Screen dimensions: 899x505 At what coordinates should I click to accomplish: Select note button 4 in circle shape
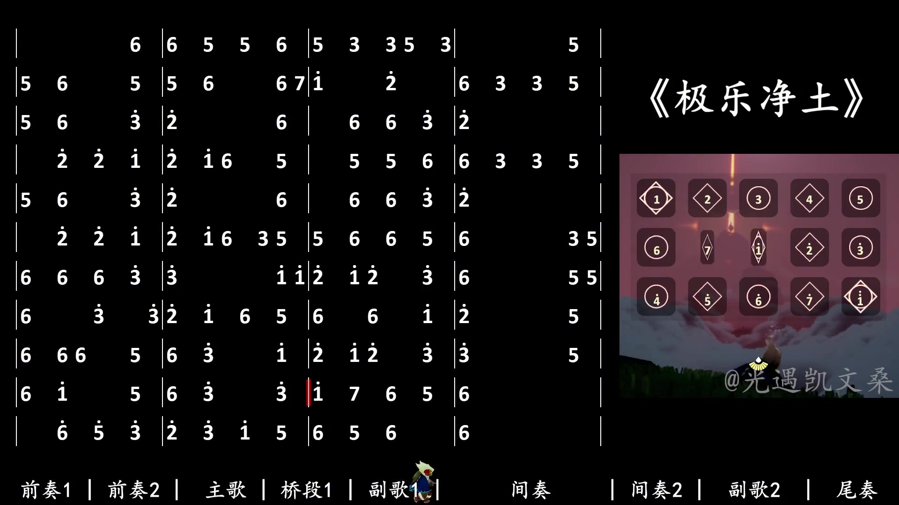(x=656, y=298)
